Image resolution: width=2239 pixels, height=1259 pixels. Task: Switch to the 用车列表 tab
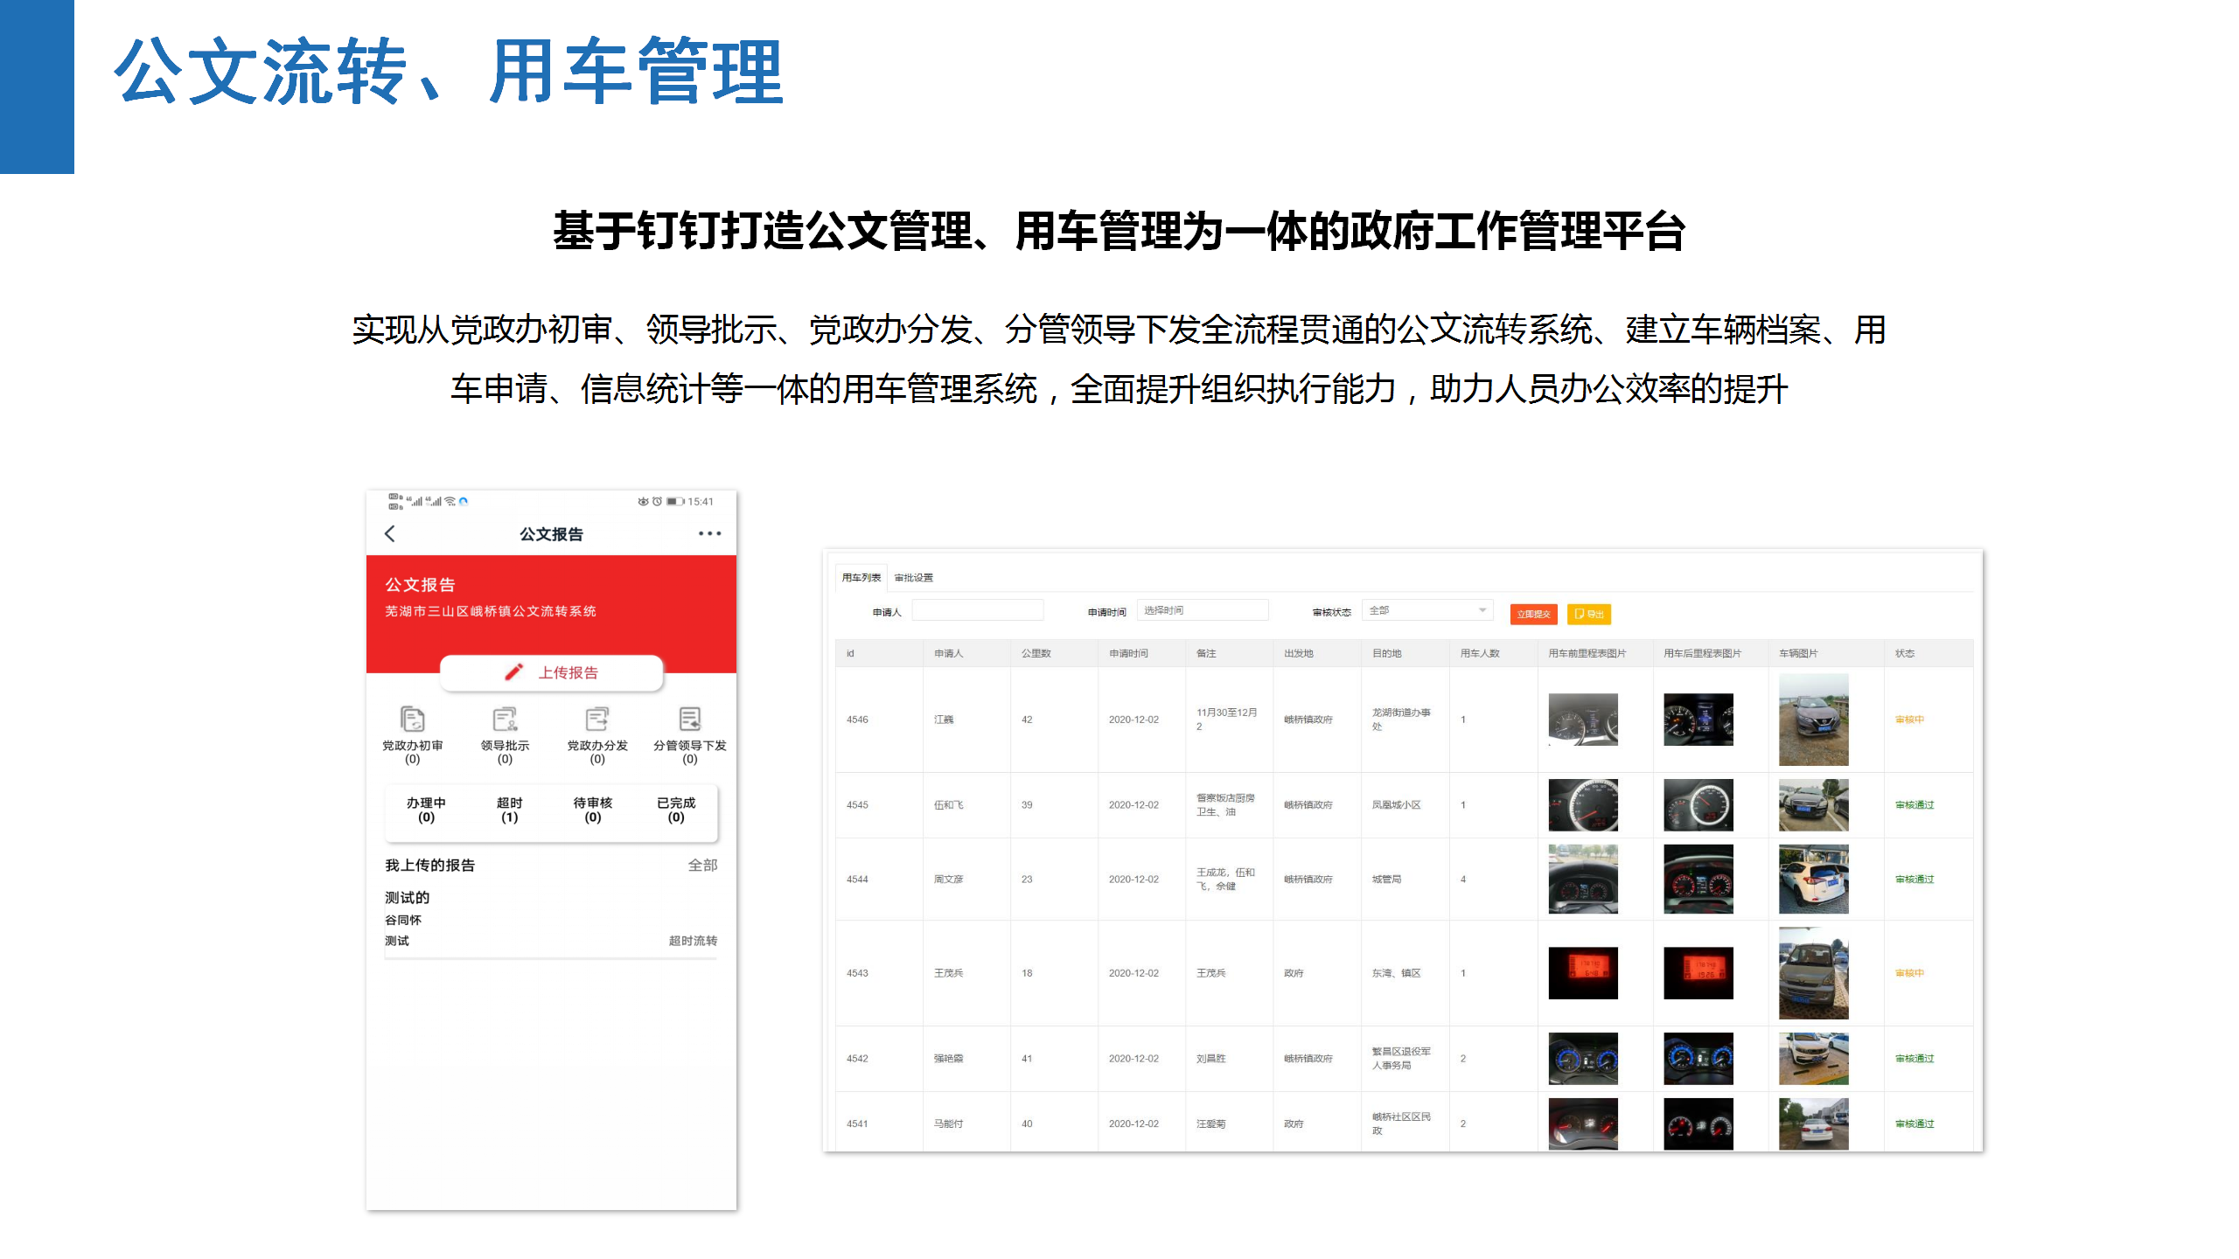(x=861, y=577)
